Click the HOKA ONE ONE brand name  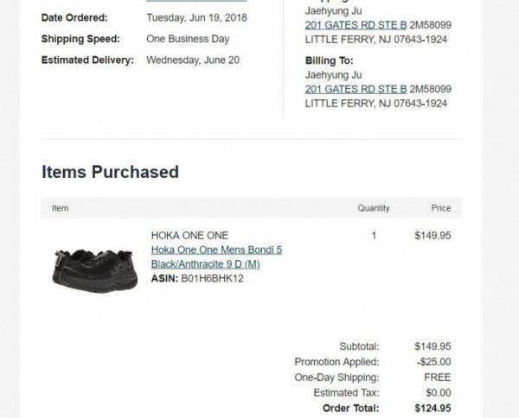pos(189,235)
